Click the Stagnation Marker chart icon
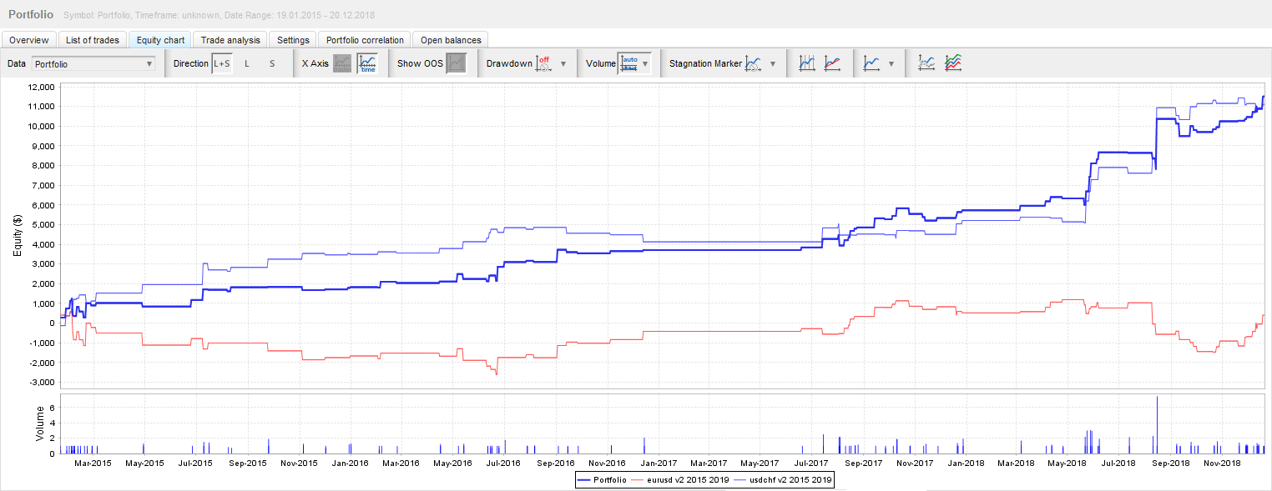The image size is (1272, 491). point(754,63)
